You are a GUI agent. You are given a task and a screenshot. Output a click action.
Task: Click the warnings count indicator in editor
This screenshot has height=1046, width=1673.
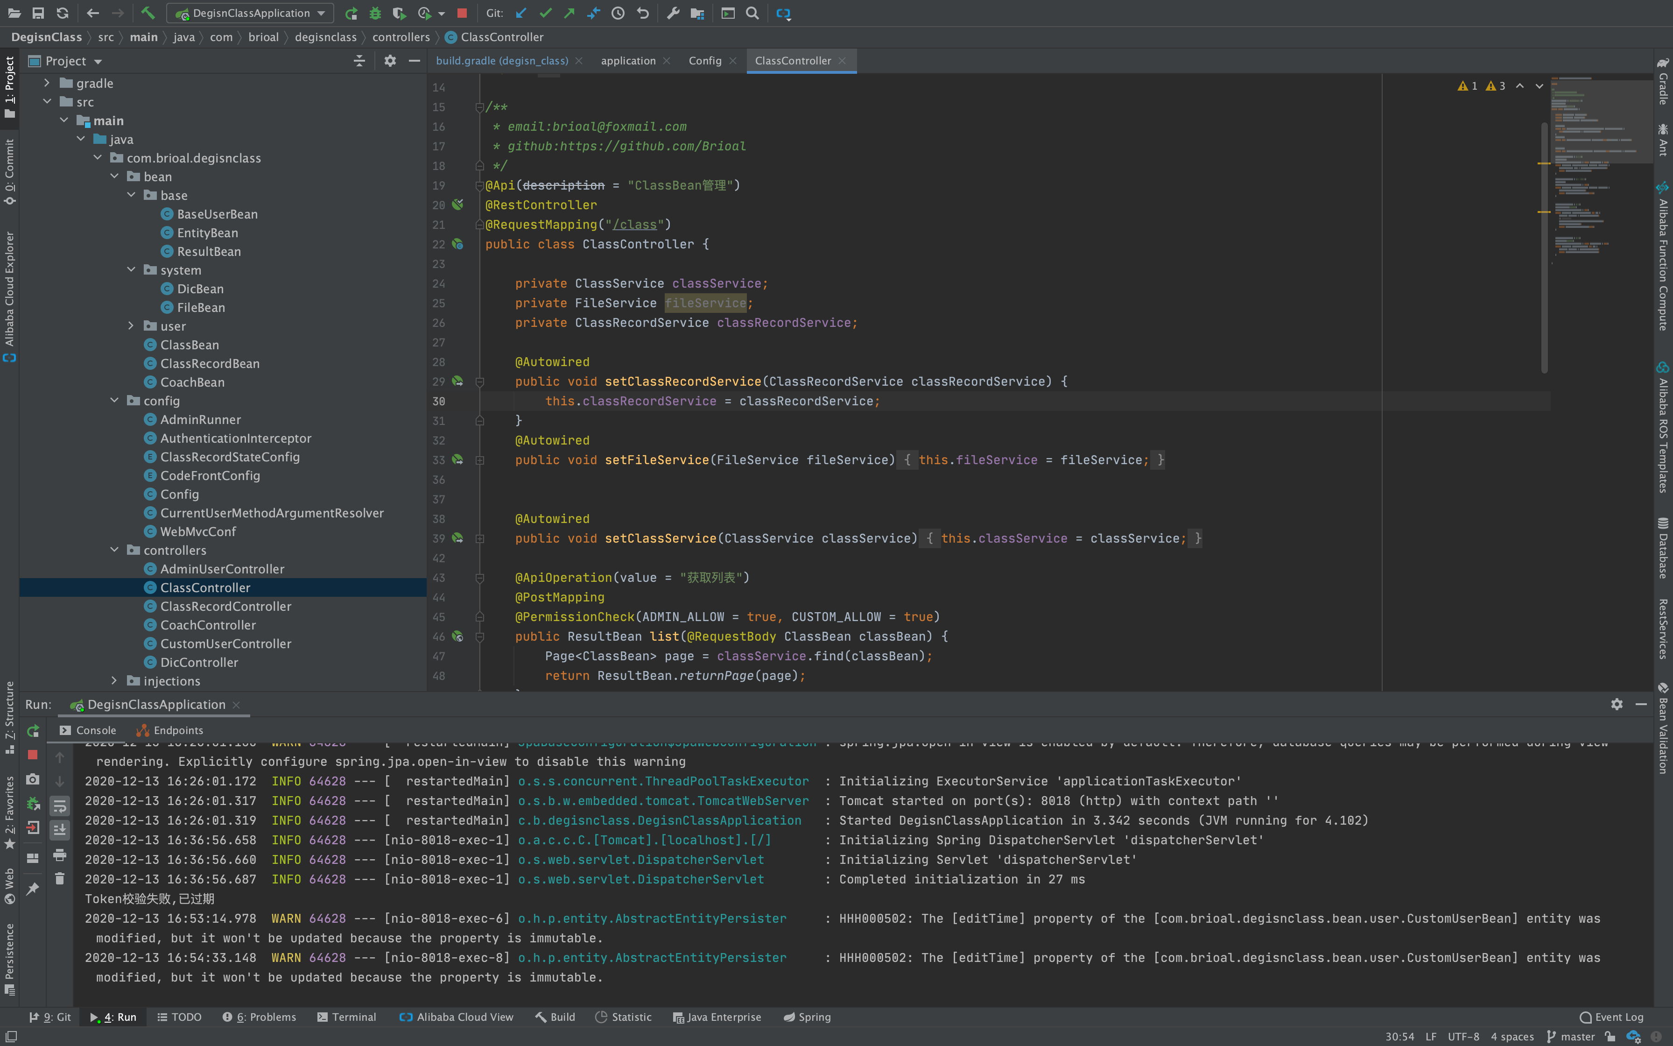1482,86
